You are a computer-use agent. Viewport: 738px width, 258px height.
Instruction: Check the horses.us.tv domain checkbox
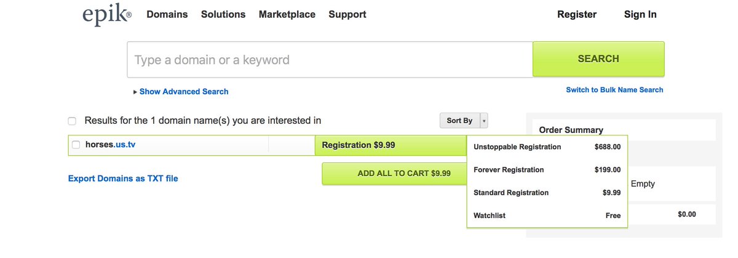click(x=76, y=145)
